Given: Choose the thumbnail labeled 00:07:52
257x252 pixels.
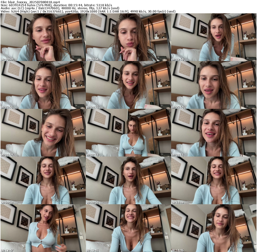Looking at the screenshot, I should coord(128,133).
